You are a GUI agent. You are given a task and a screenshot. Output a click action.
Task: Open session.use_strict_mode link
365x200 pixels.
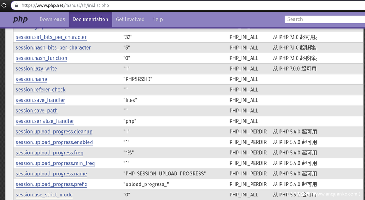[44, 195]
